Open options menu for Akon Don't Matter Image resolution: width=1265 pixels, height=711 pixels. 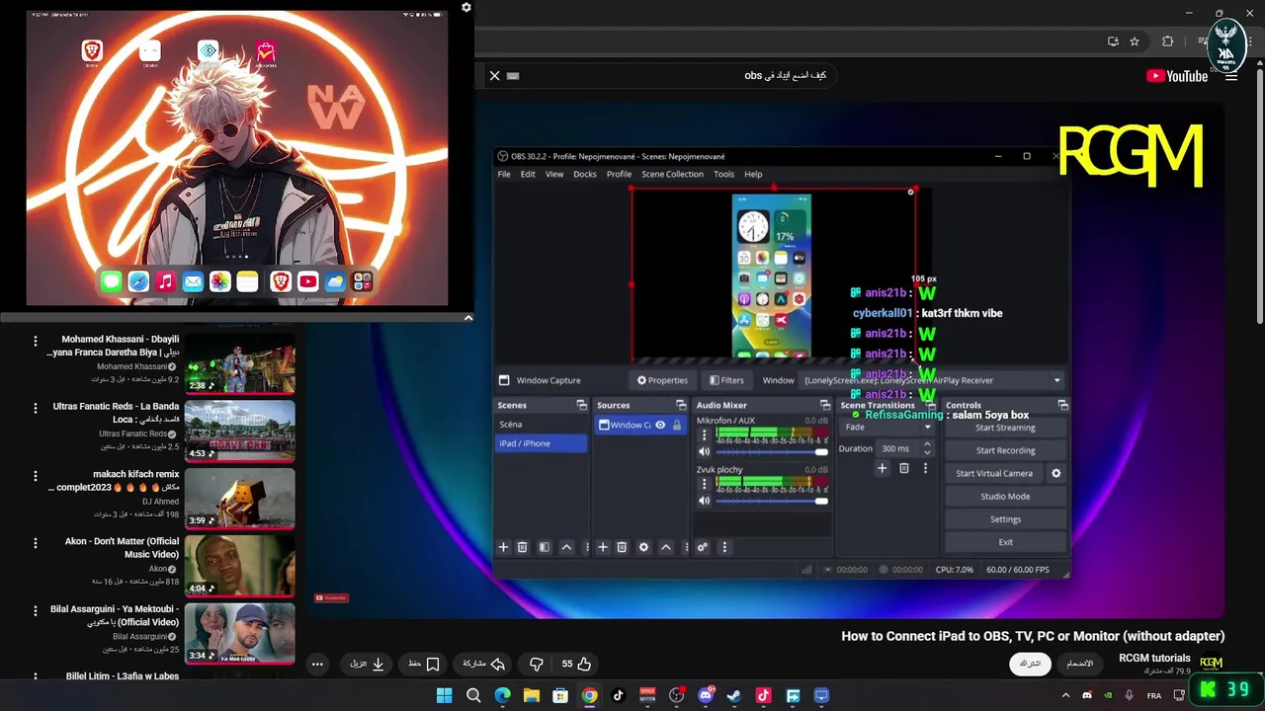tap(36, 543)
